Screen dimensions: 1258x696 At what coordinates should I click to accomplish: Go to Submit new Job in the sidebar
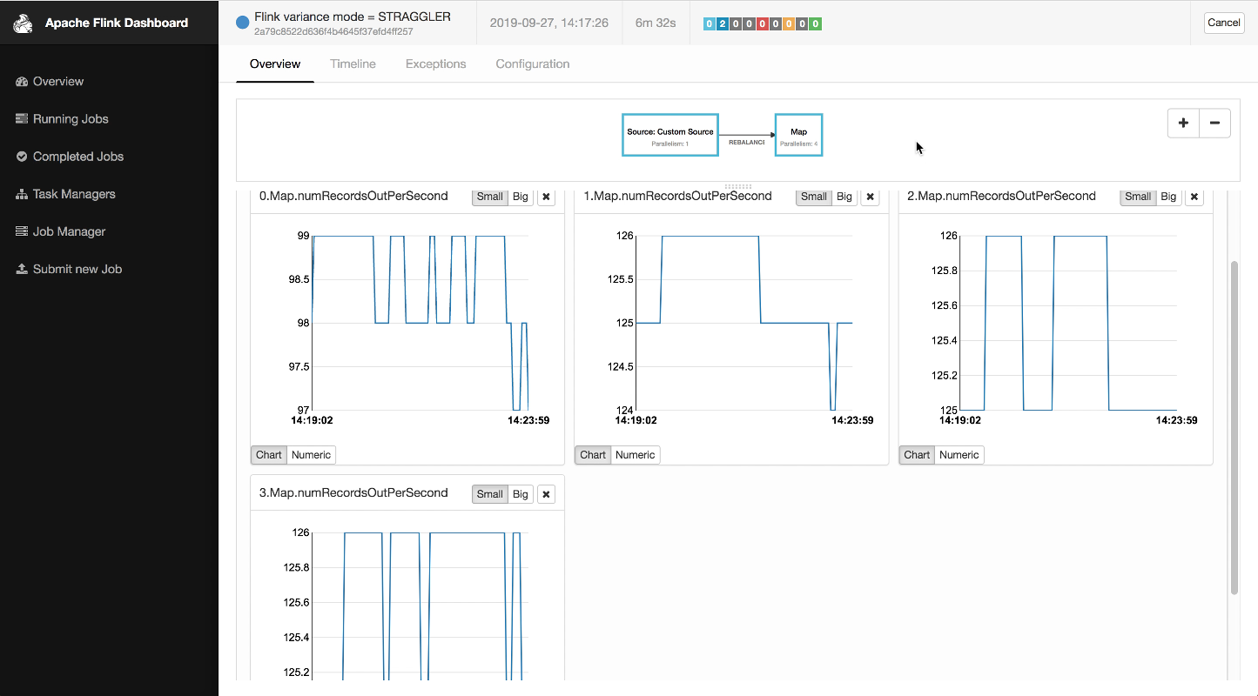pos(77,269)
